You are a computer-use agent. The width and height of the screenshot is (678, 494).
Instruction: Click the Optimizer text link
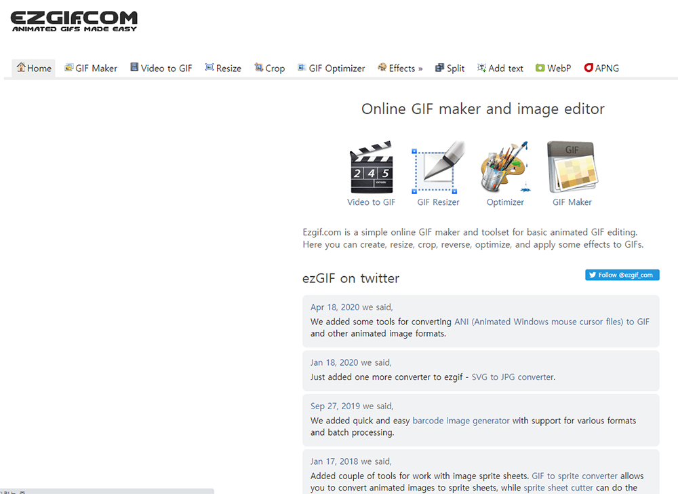[505, 202]
